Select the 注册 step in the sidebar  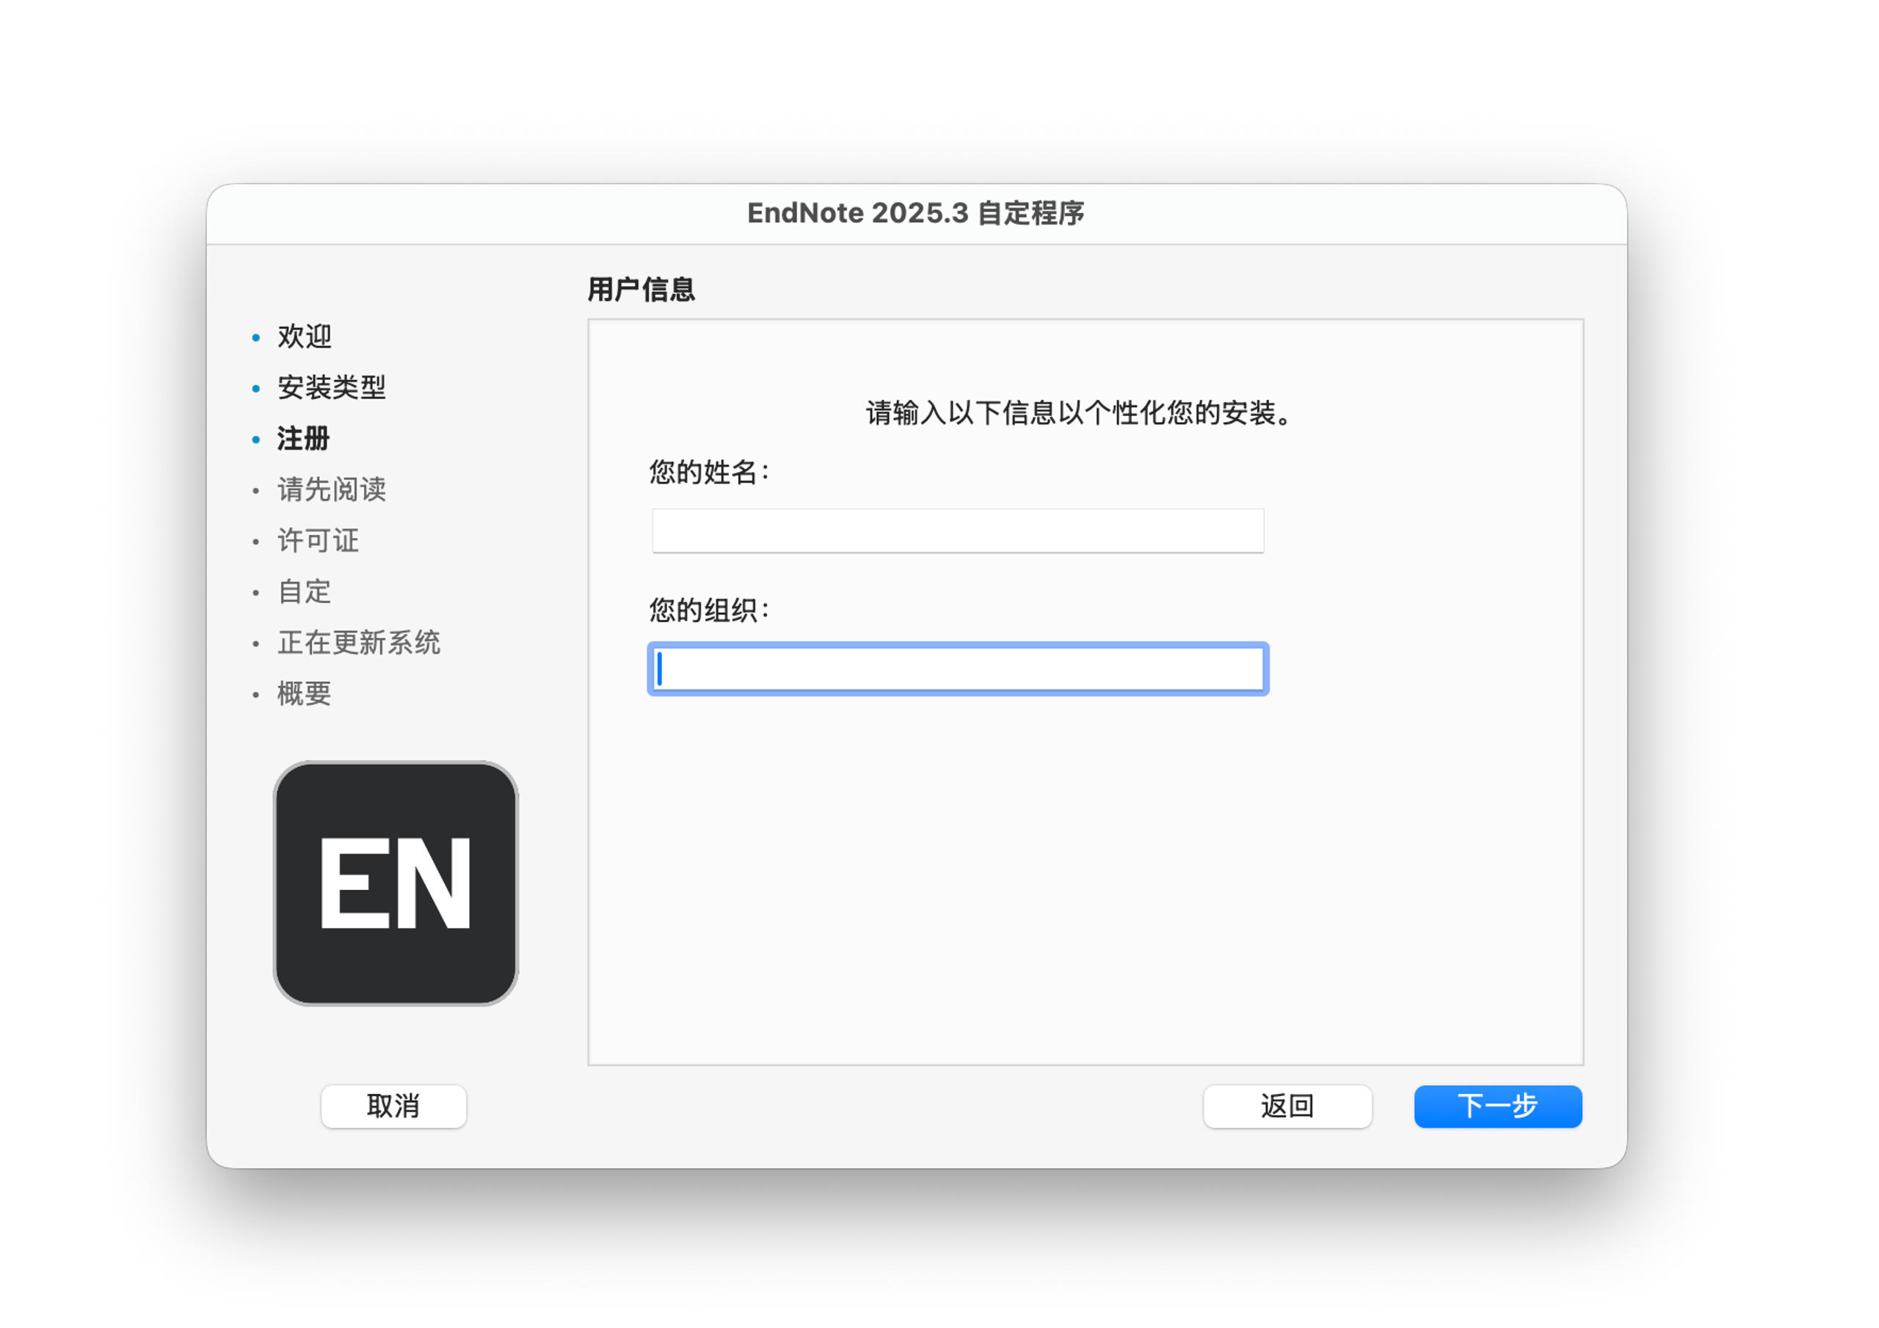302,439
